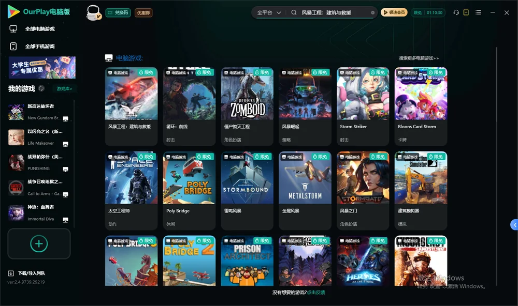Open the main menu list icon
518x306 pixels.
click(478, 12)
